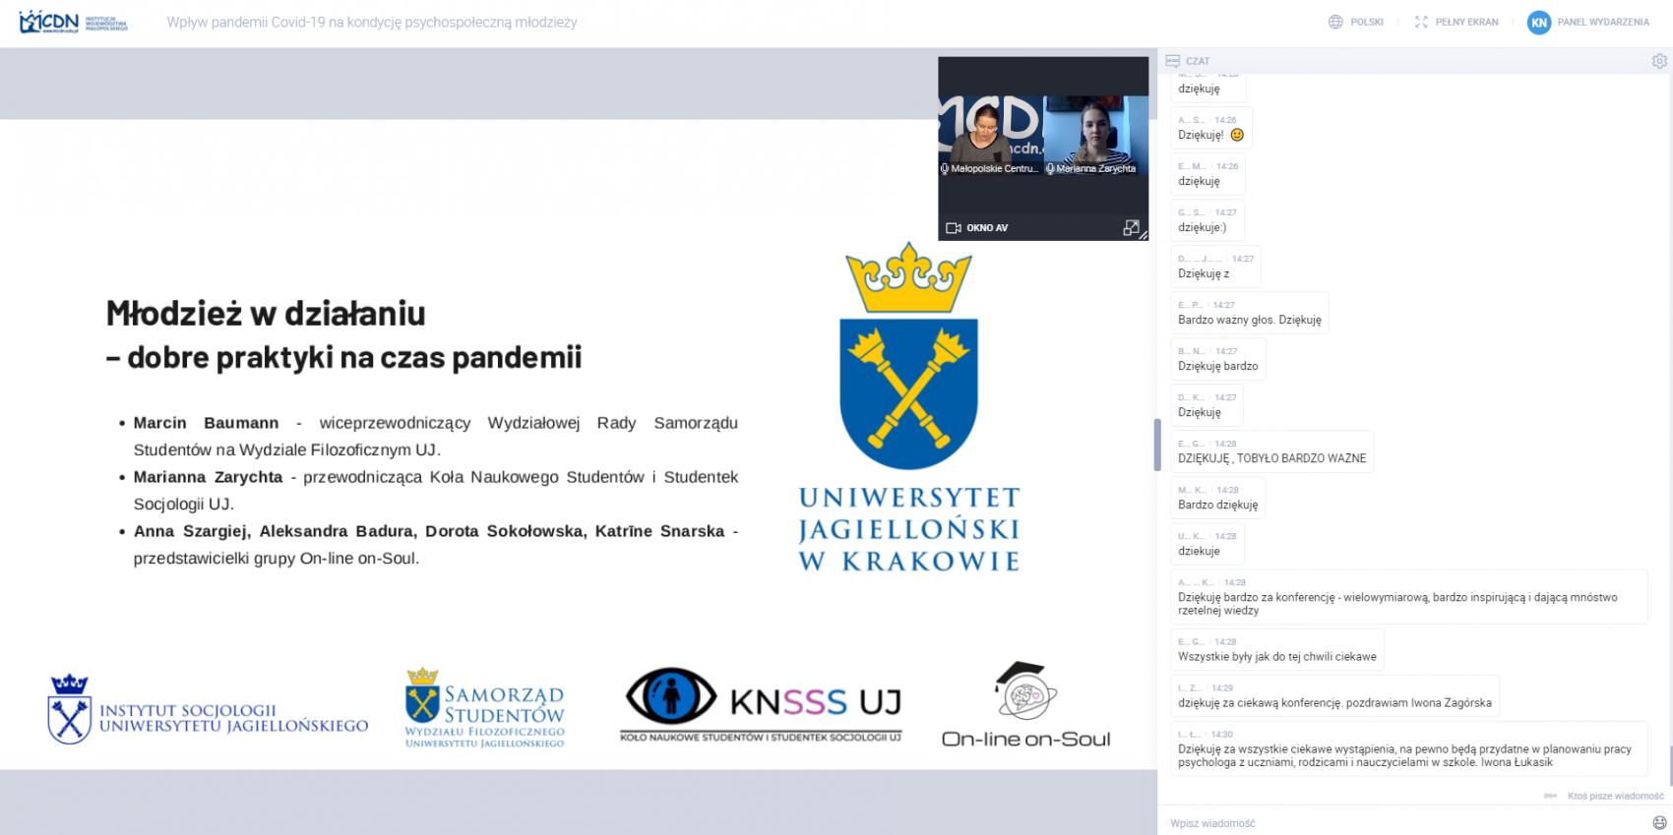
Task: Click Iwona Łukasik's 14:30 chat message
Action: tap(1409, 748)
